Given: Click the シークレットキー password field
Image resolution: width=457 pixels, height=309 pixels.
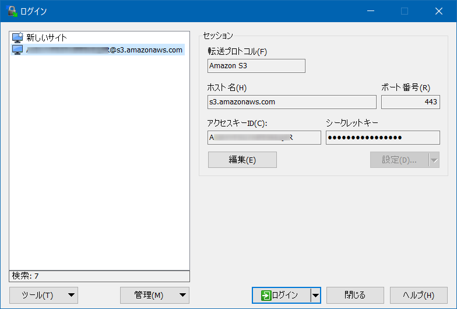Looking at the screenshot, I should [x=382, y=138].
